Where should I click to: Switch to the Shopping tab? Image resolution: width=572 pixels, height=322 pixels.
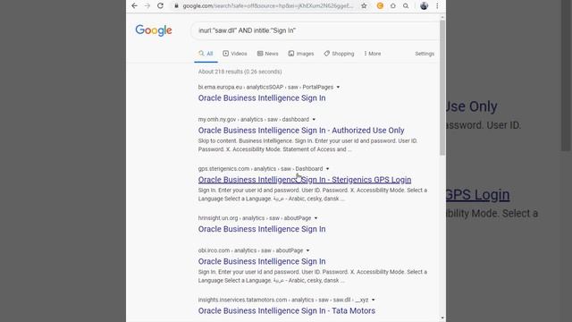click(339, 54)
